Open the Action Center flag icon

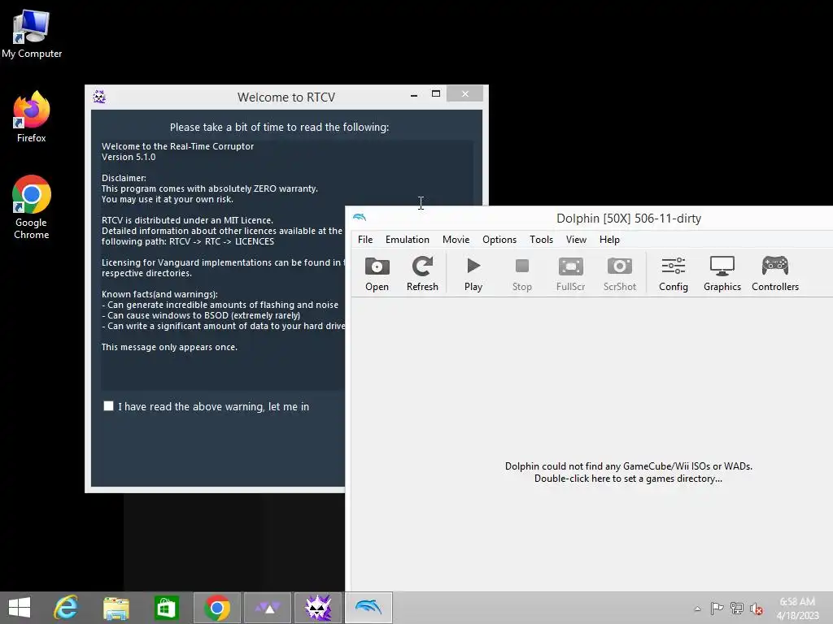tap(717, 609)
